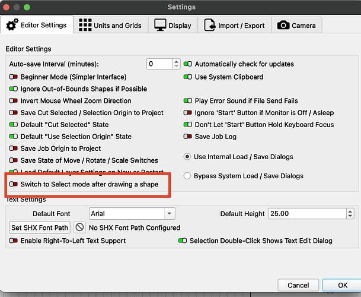Toggle Ignore 'Start' Button if Monitor is Off
The height and width of the screenshot is (297, 361).
coord(188,113)
